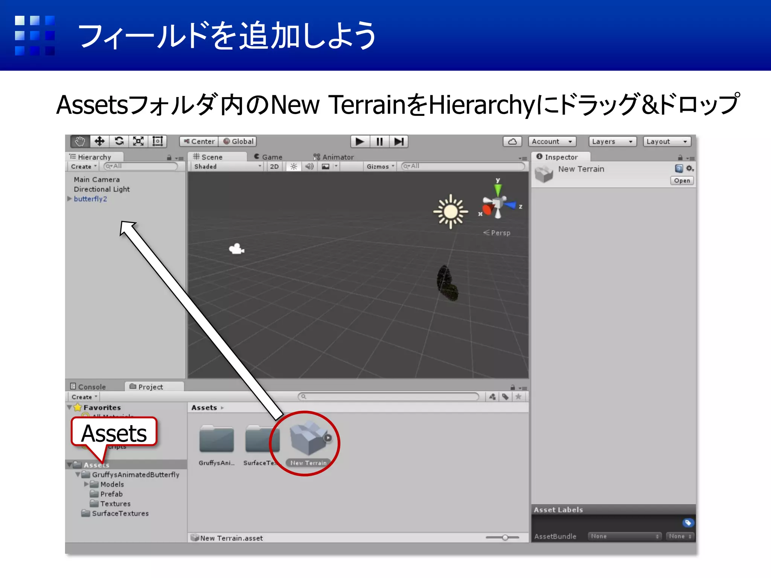The width and height of the screenshot is (771, 578).
Task: Toggle the Persp projection label
Action: point(497,233)
